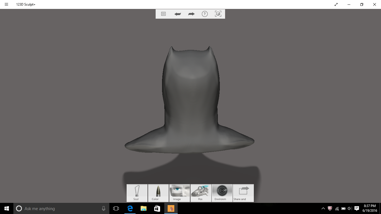
Task: Select the Color paint tool
Action: click(158, 193)
